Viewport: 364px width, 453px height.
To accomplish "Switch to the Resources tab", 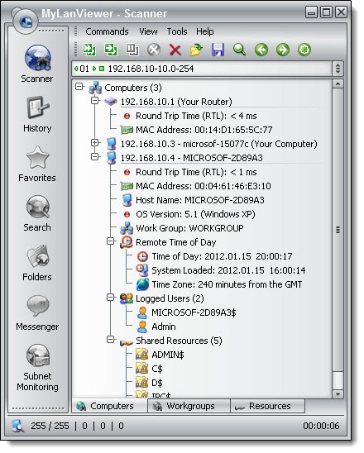I will (268, 406).
